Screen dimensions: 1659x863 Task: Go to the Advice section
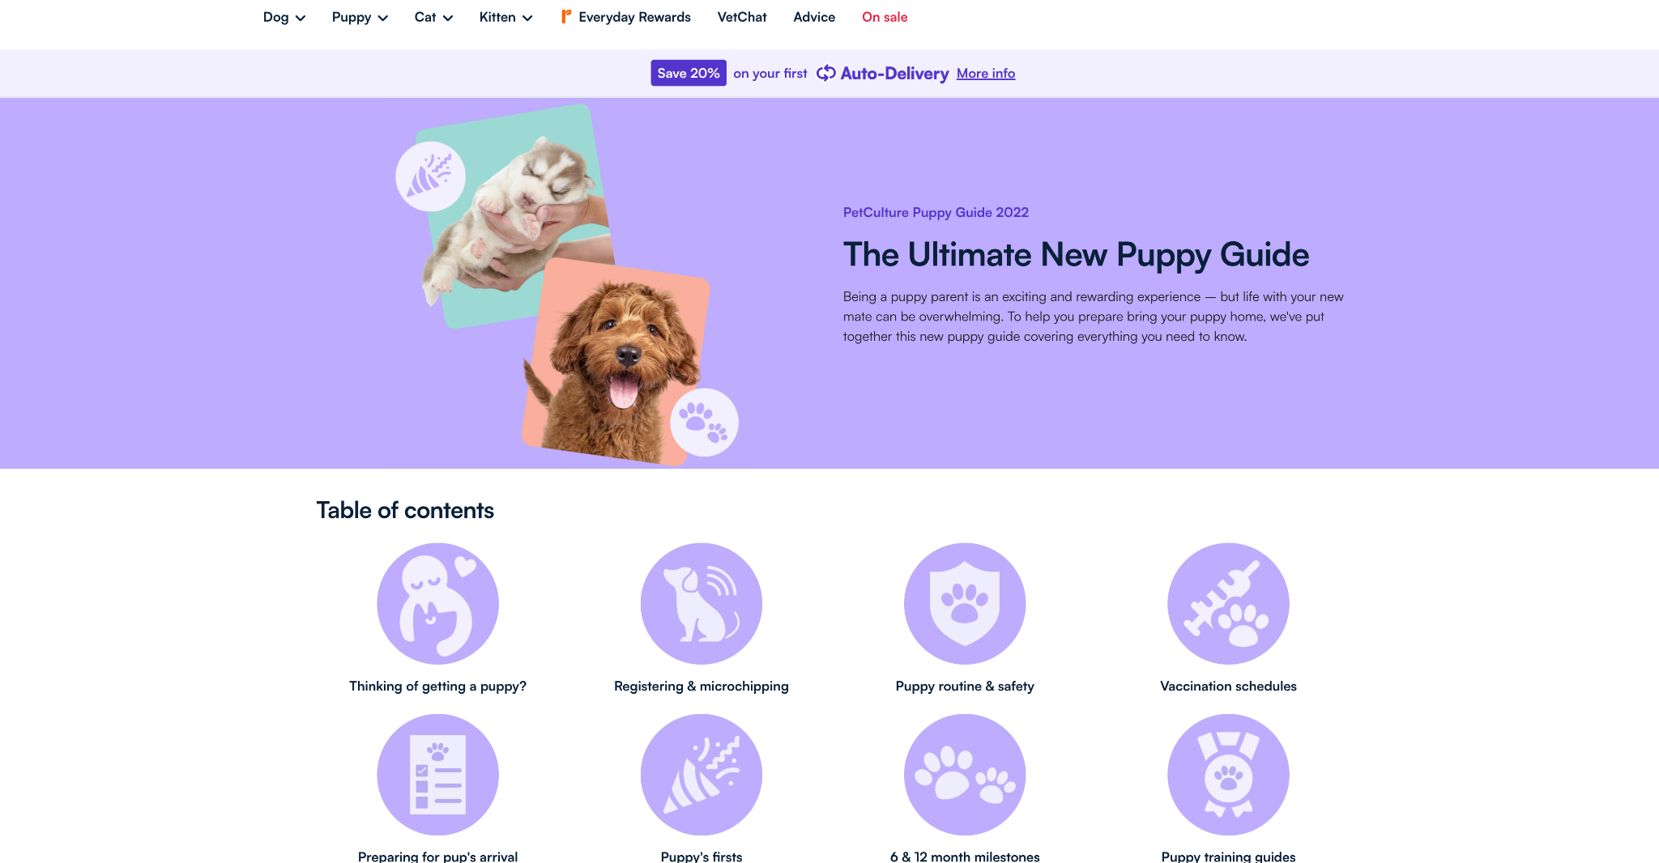tap(814, 17)
